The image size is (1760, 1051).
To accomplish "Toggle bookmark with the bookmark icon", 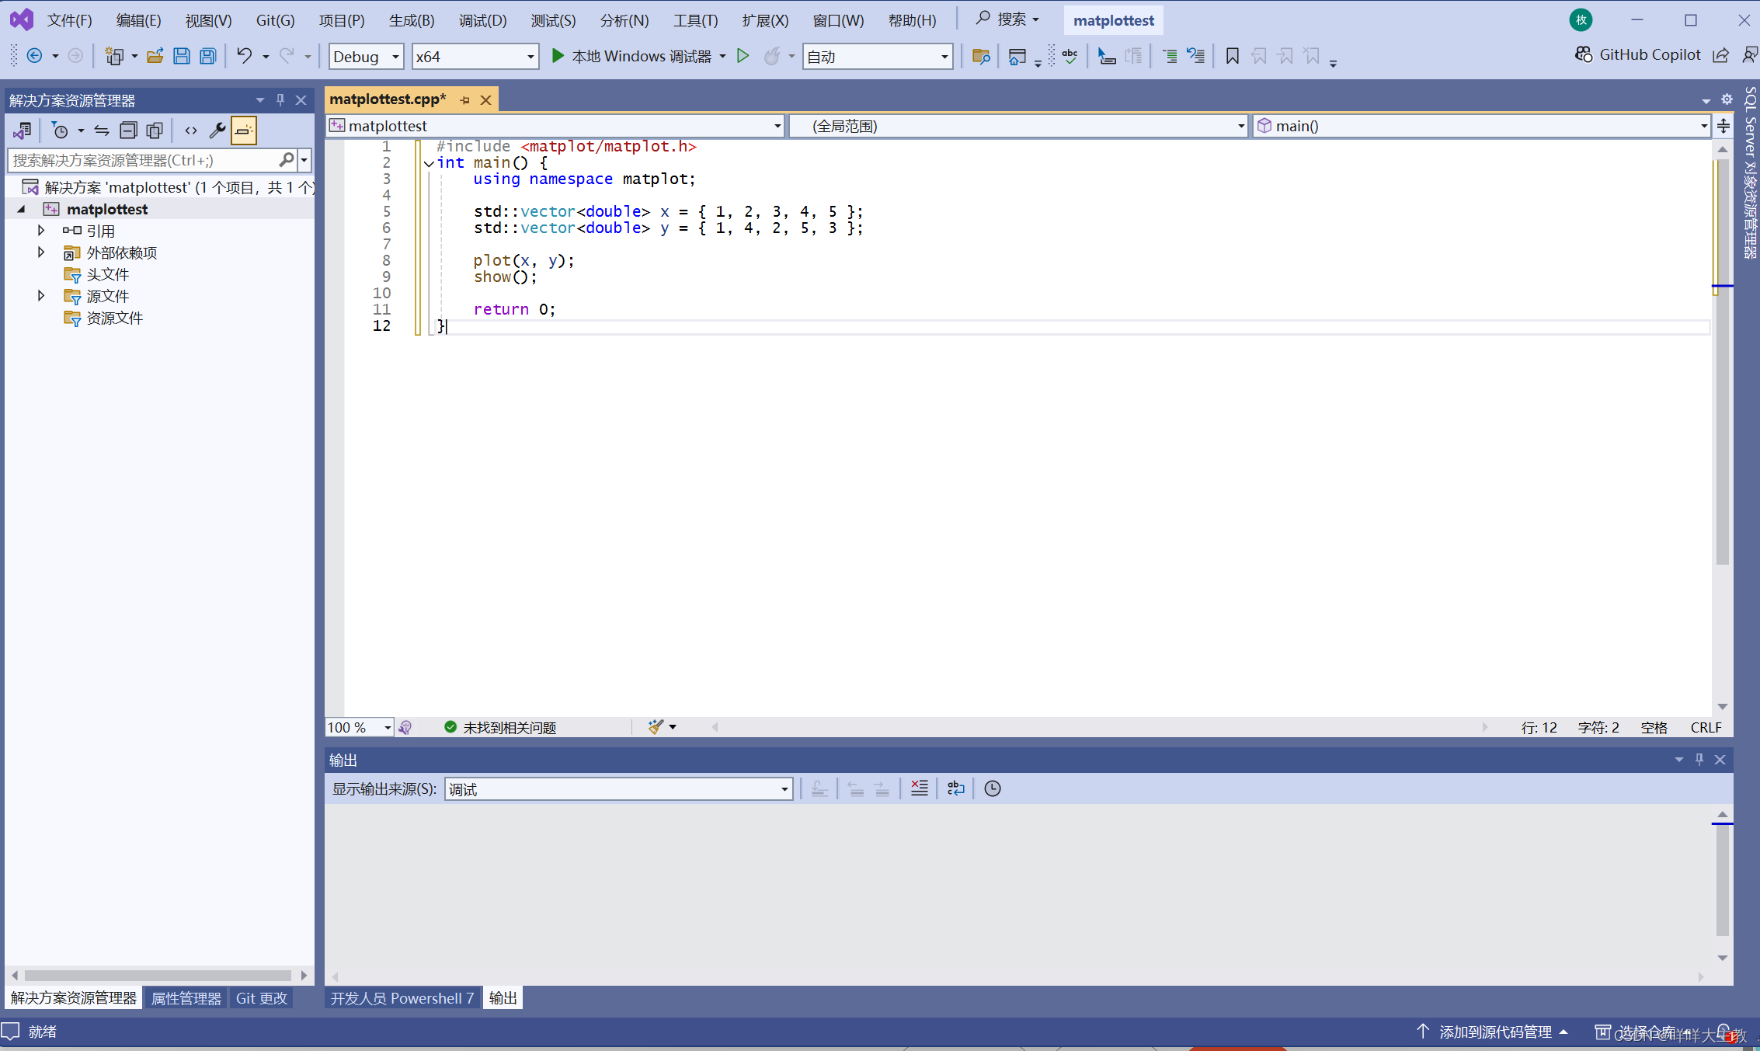I will click(x=1232, y=56).
